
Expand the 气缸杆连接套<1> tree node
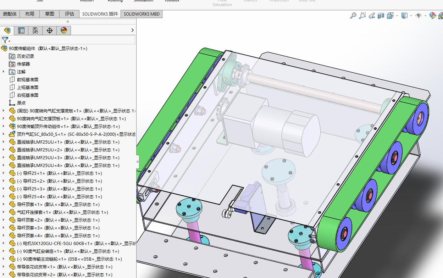[x=4, y=212]
